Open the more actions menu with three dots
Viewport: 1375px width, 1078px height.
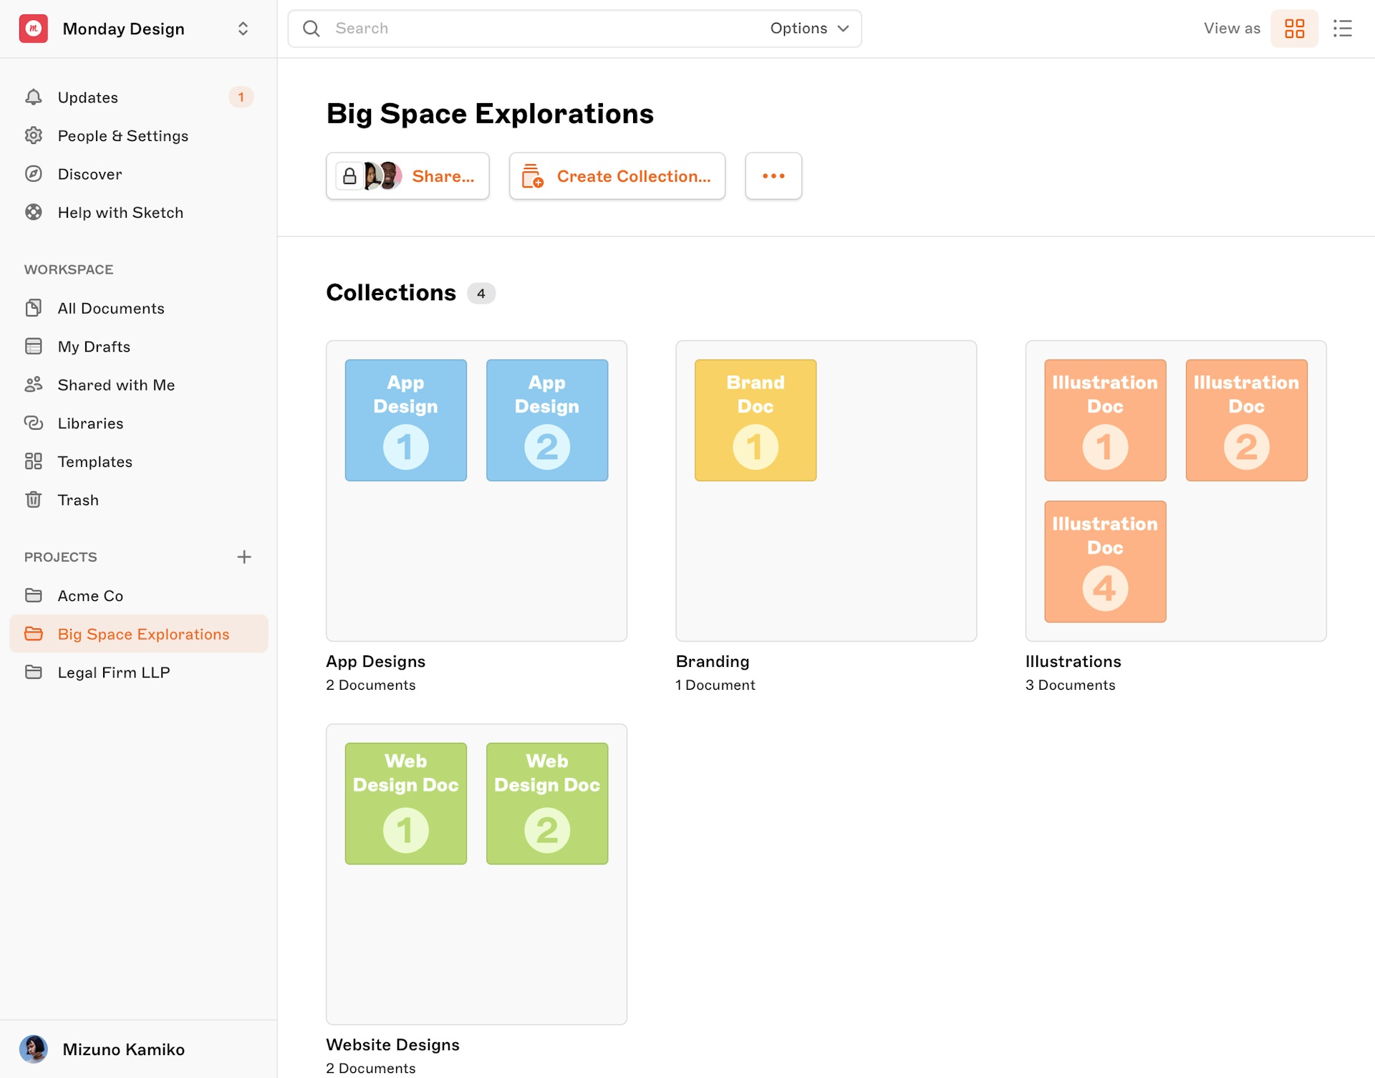773,175
